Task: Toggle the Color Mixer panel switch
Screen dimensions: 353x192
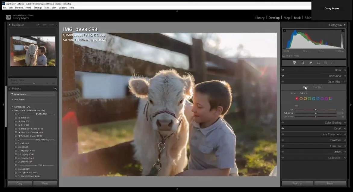Action: 283,81
